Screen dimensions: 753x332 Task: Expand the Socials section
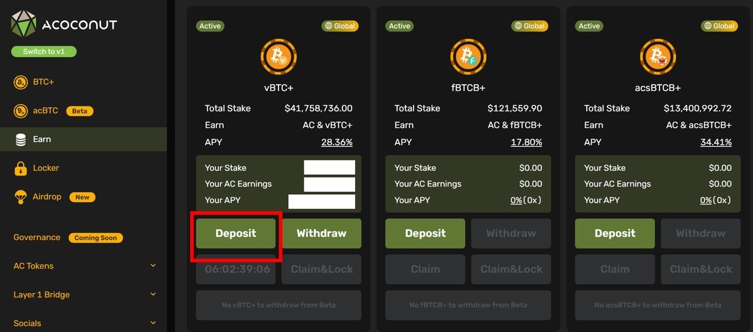click(x=83, y=323)
